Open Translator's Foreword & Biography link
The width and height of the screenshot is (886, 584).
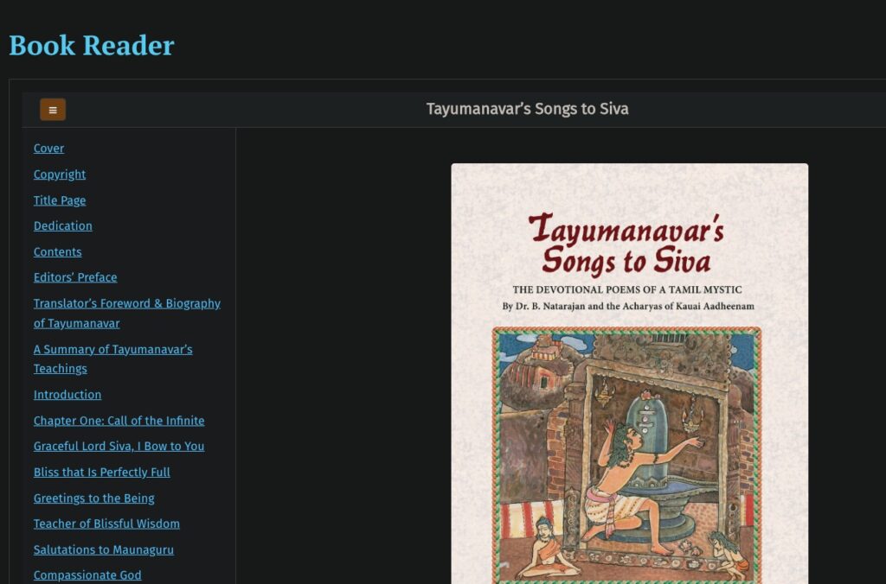[126, 304]
